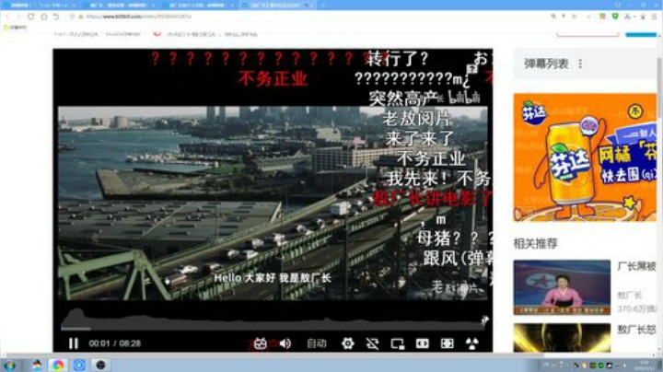Open the 弹幕列表 danmaku list
The image size is (663, 372).
click(x=546, y=64)
